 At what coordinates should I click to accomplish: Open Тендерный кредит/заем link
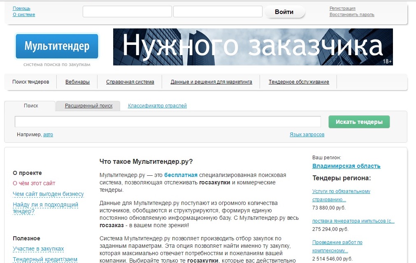[45, 259]
